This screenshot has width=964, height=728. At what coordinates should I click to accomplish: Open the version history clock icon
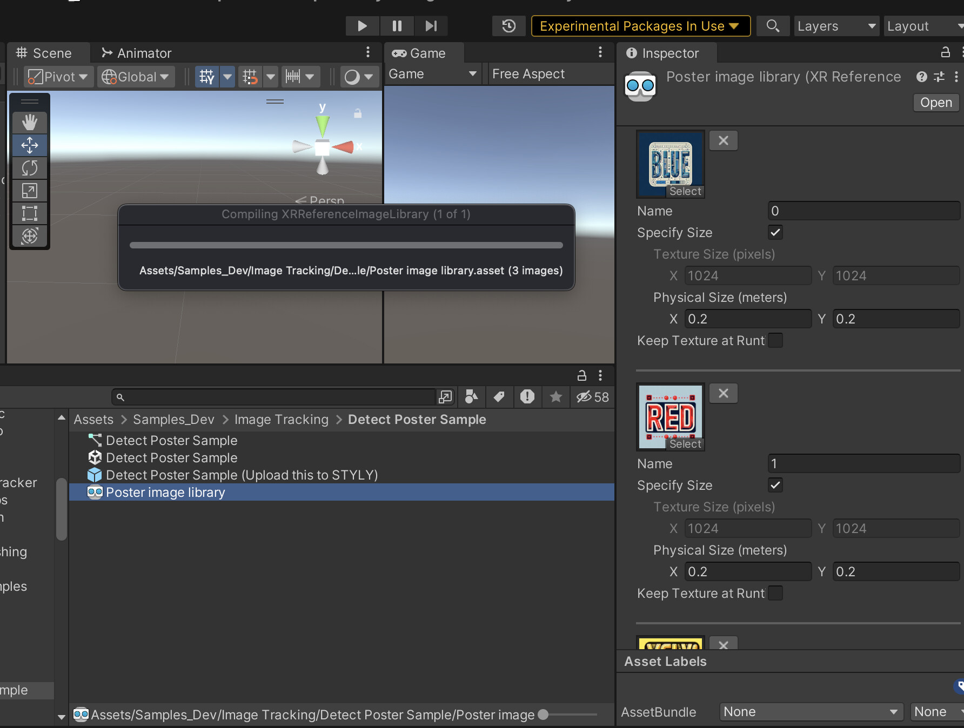point(508,25)
